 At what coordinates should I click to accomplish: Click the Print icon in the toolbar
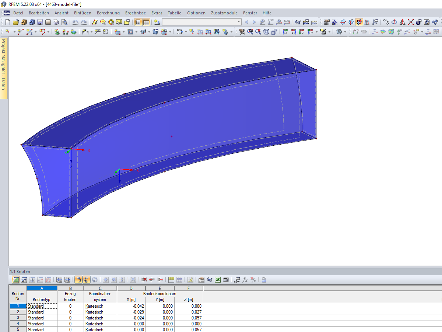[x=56, y=22]
